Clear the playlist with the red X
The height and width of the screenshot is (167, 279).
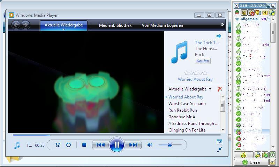[220, 89]
